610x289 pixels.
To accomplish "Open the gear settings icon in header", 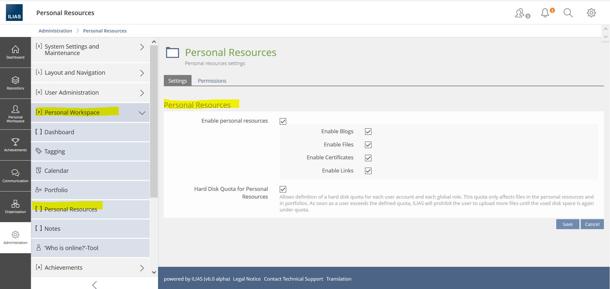I will (591, 13).
